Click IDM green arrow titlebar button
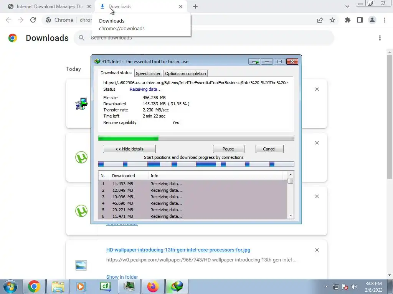393x294 pixels. click(x=254, y=62)
